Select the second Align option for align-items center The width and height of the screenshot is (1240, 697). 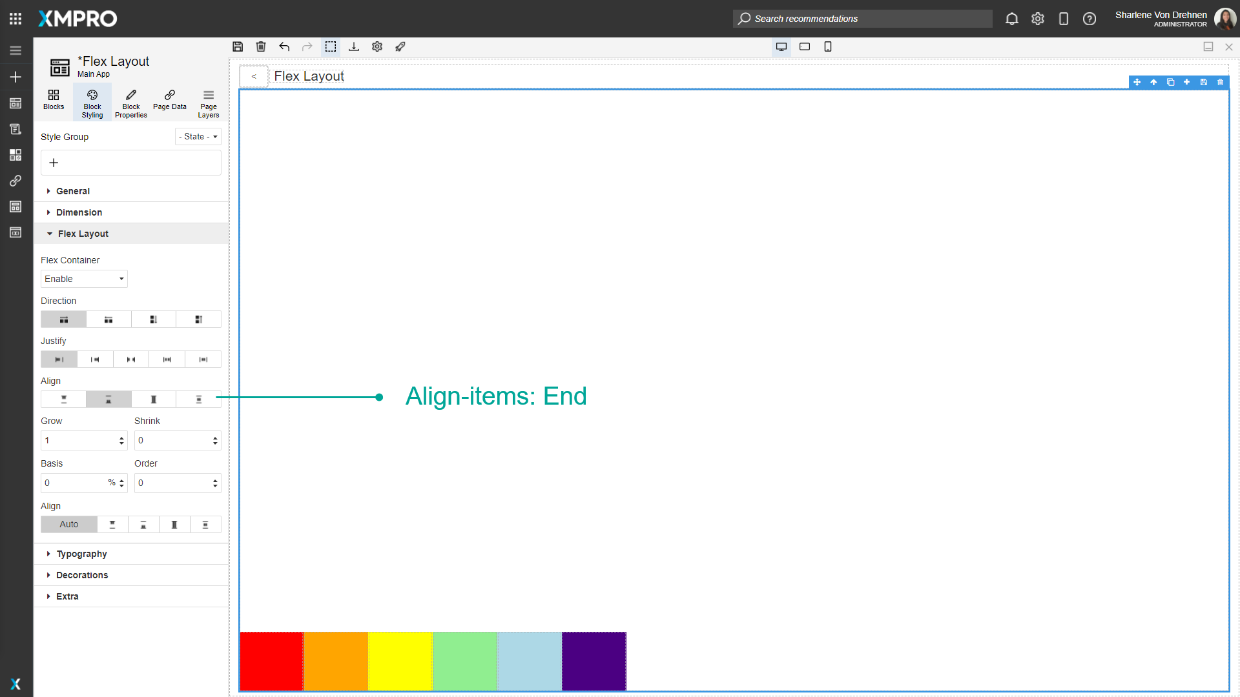pyautogui.click(x=108, y=399)
